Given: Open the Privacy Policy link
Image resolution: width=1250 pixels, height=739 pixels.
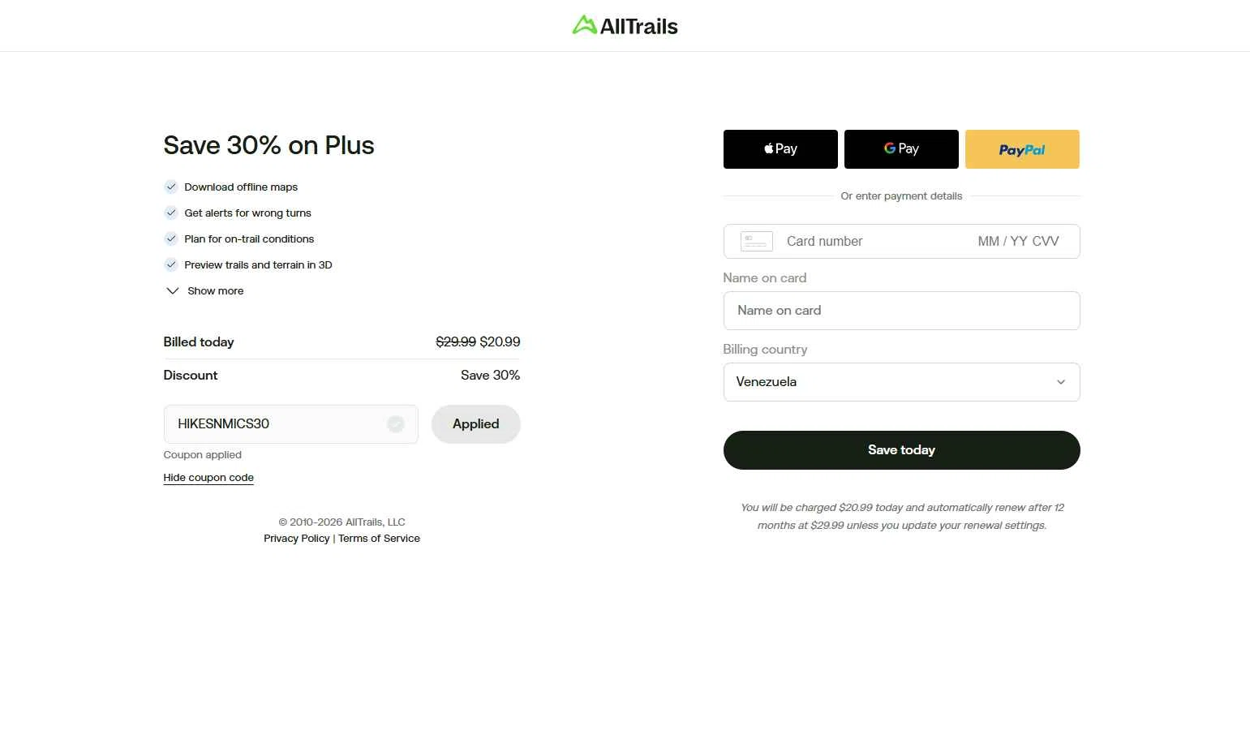Looking at the screenshot, I should click(297, 539).
